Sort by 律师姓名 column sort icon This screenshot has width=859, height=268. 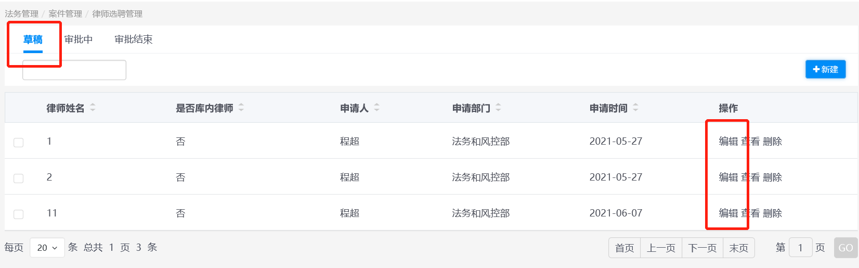[93, 108]
